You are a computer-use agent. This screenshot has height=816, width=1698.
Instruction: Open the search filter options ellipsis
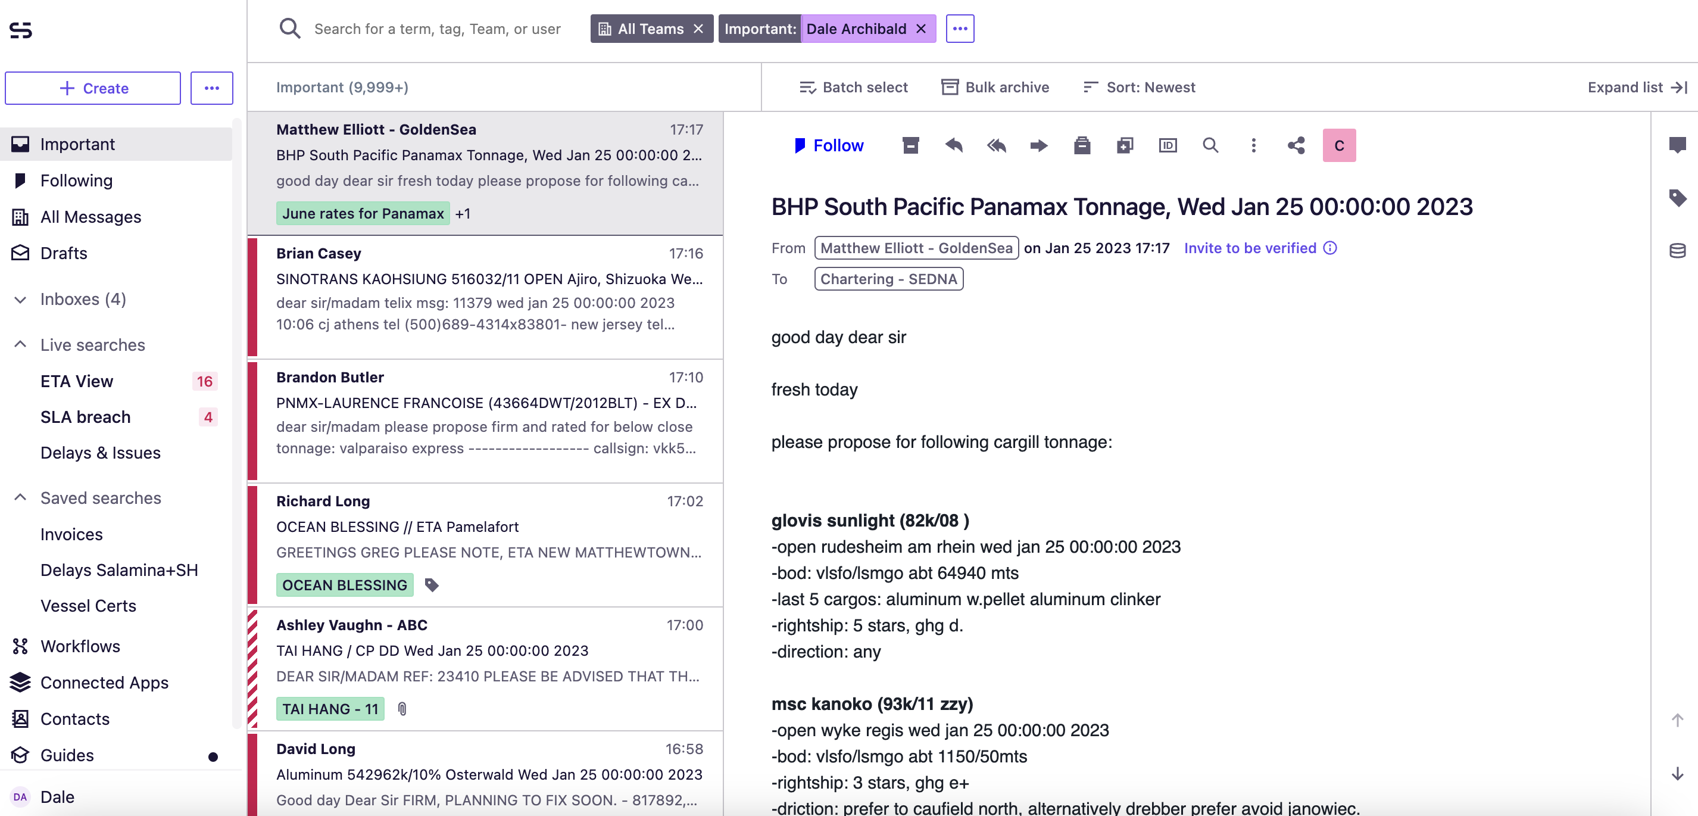[x=960, y=29]
